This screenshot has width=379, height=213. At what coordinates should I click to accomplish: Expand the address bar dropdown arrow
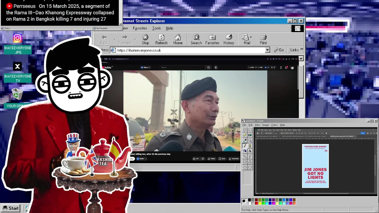[x=267, y=50]
